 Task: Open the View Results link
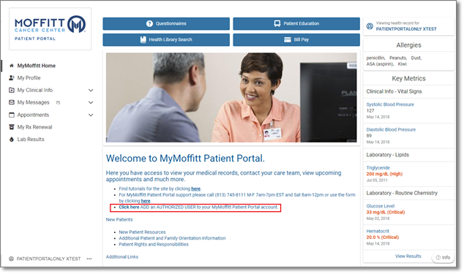(408, 256)
